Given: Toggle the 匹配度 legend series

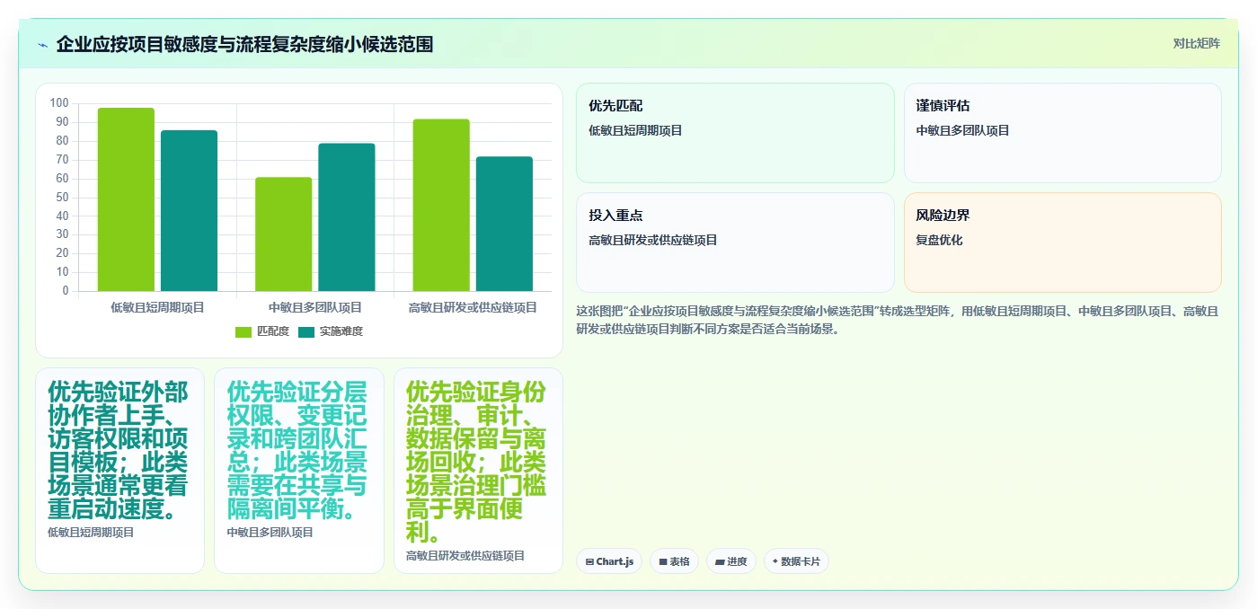Looking at the screenshot, I should pos(262,331).
